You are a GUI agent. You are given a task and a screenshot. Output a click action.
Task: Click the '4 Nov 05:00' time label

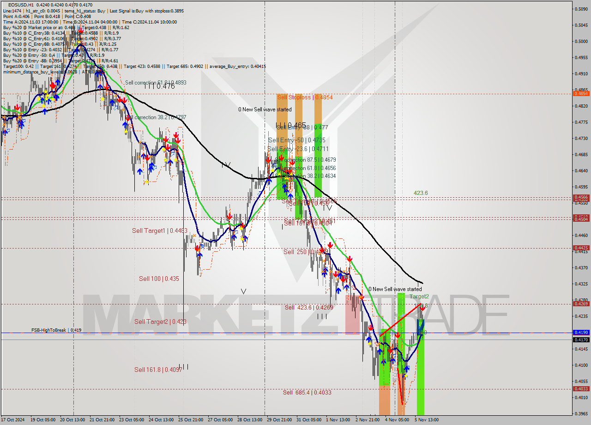coord(397,420)
